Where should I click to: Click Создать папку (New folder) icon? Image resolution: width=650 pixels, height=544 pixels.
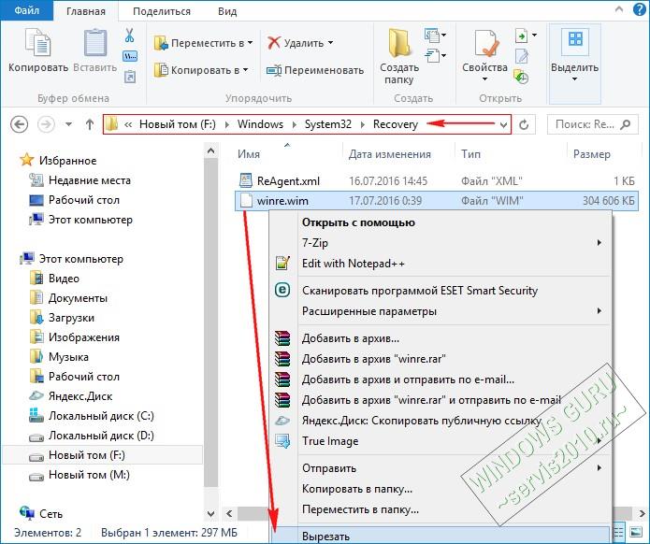tap(399, 42)
